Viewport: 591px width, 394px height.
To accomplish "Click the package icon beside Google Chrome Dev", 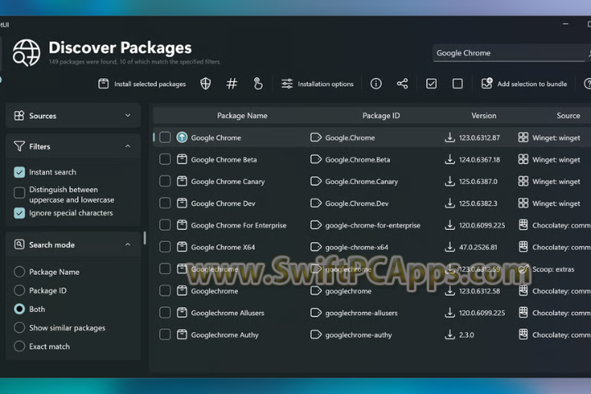I will click(x=182, y=203).
